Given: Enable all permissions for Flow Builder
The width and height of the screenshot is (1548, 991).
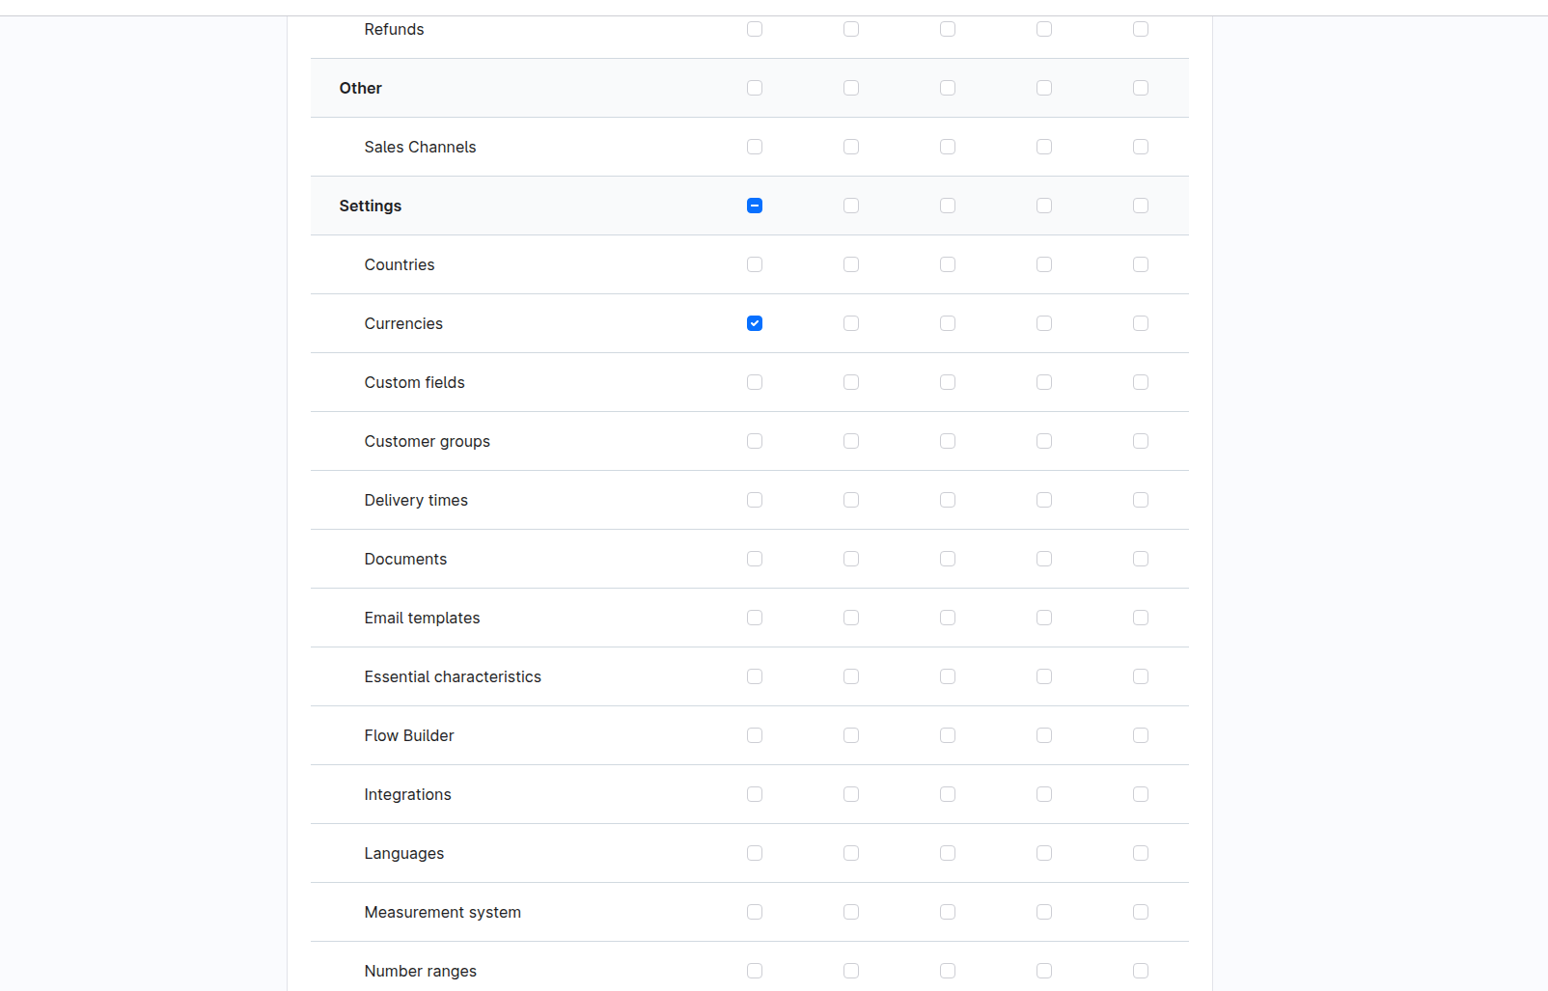Looking at the screenshot, I should point(1141,735).
